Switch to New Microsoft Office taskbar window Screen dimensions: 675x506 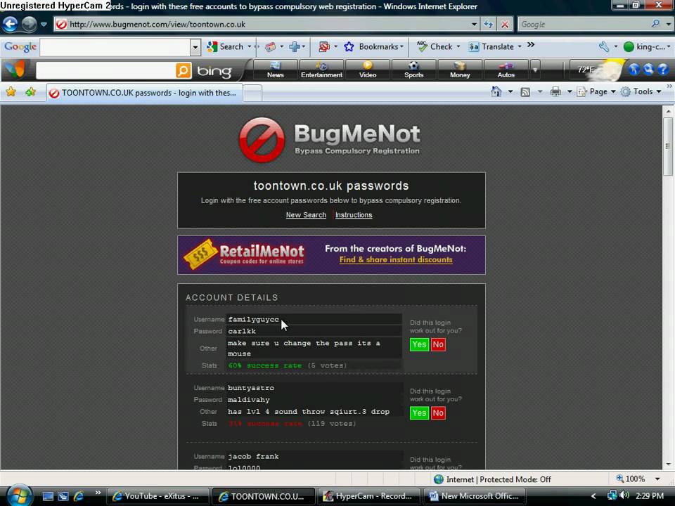[473, 496]
